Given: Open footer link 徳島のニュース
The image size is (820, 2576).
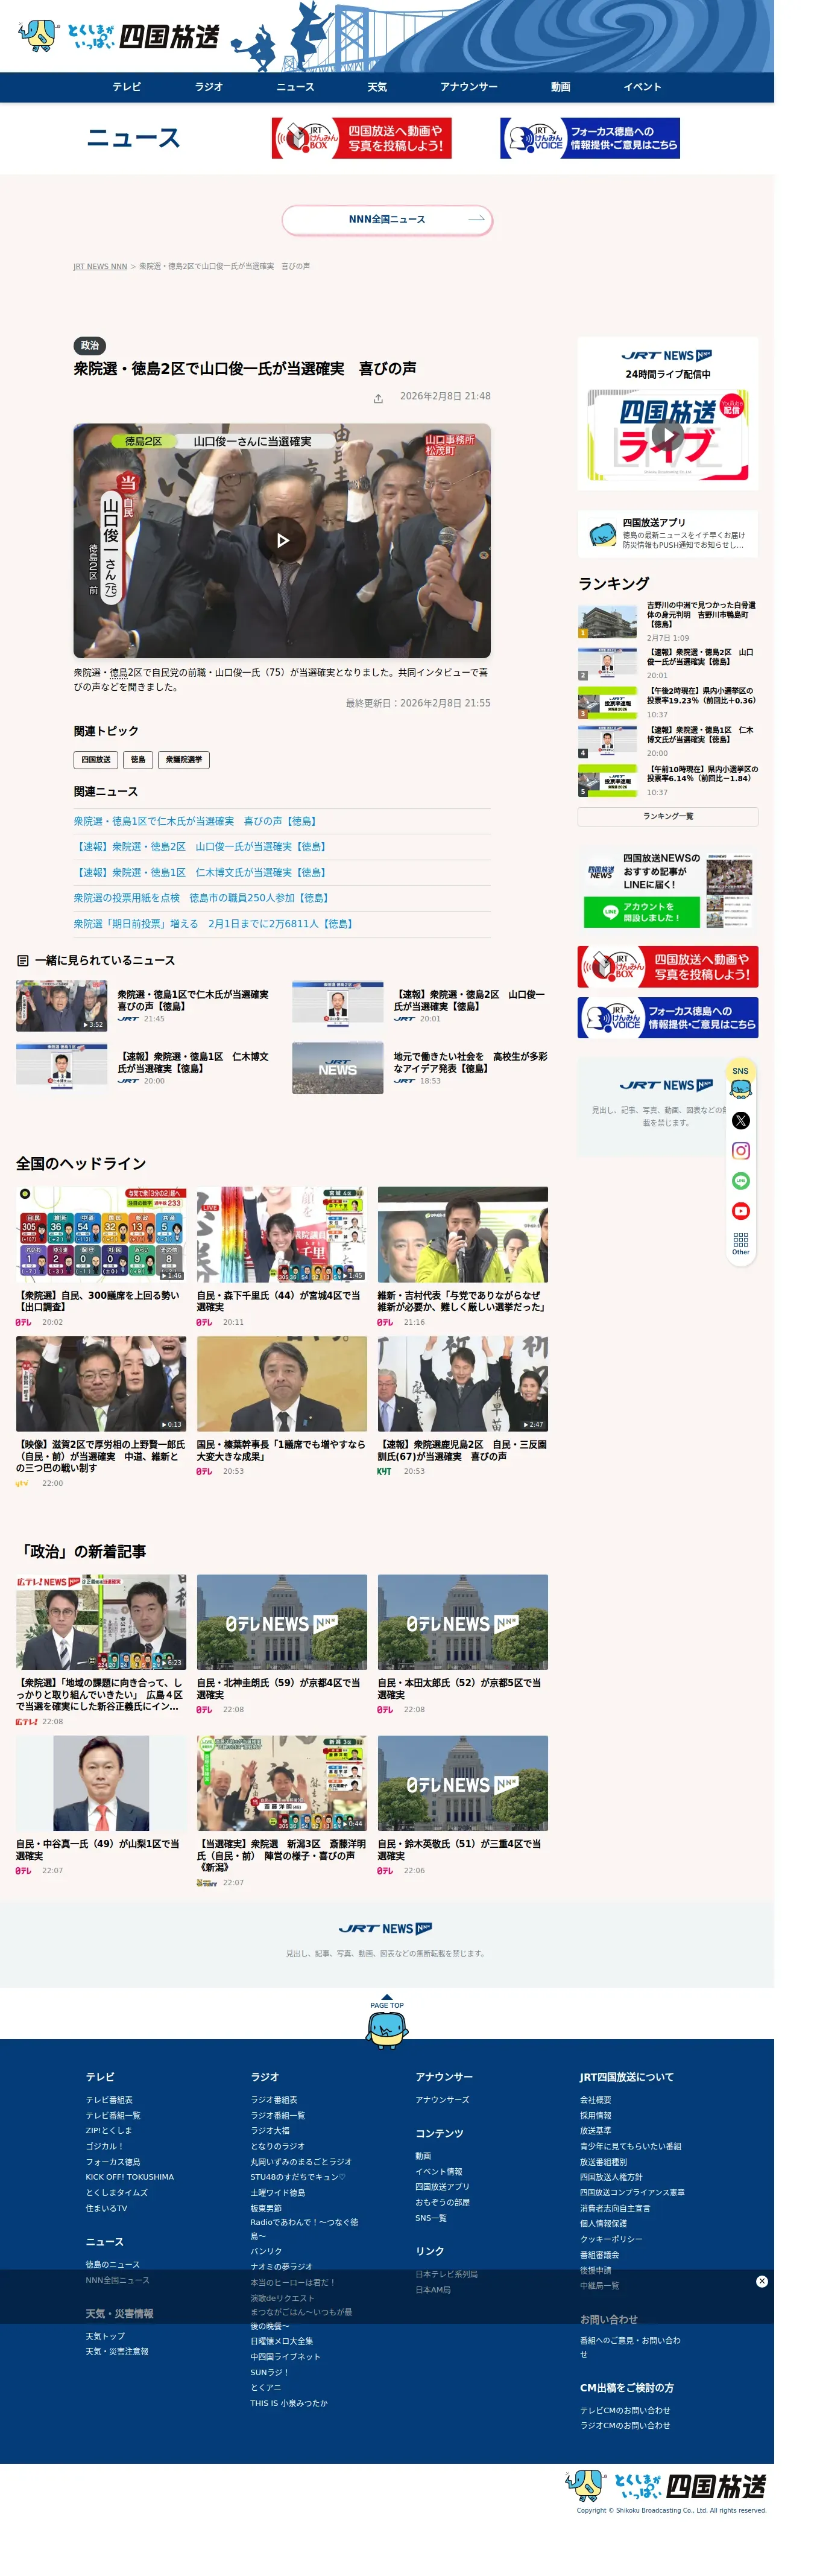Looking at the screenshot, I should (x=113, y=2265).
